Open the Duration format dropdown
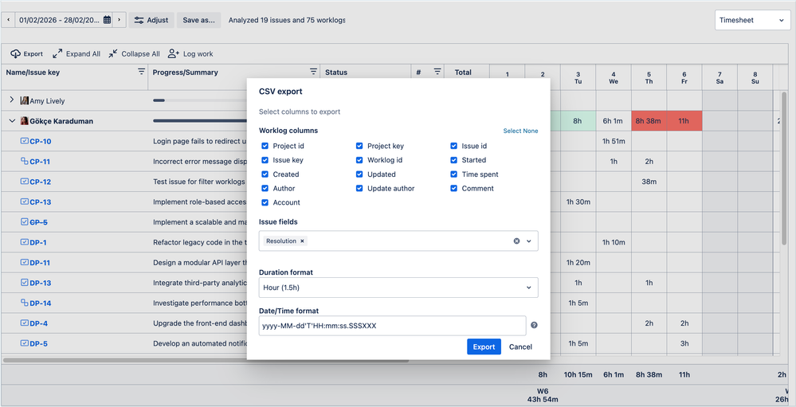The image size is (796, 407). [x=398, y=288]
